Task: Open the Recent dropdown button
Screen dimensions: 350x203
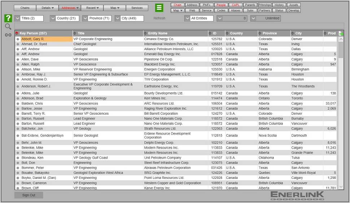Action: [92, 8]
